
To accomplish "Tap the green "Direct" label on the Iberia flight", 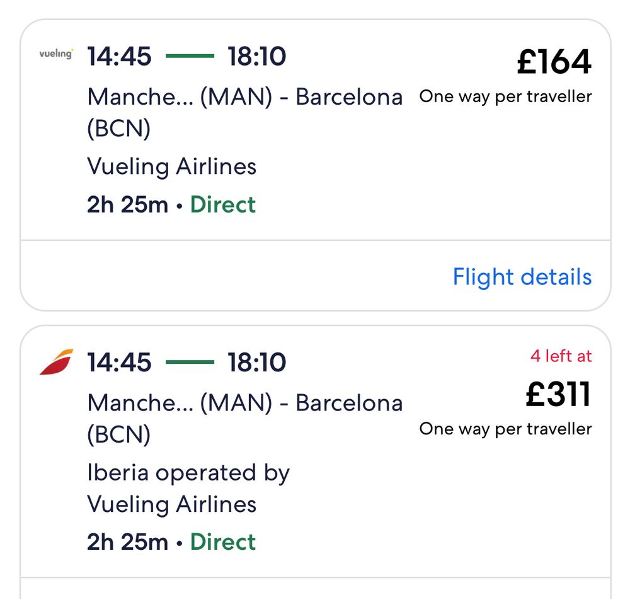I will (223, 542).
